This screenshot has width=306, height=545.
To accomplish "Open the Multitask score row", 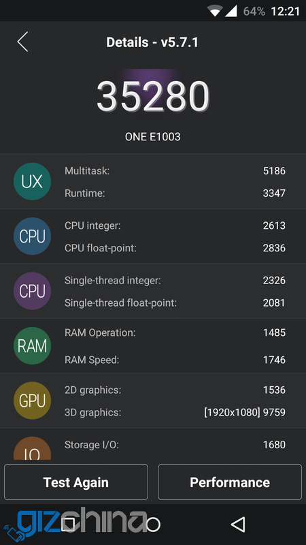I will pyautogui.click(x=175, y=171).
